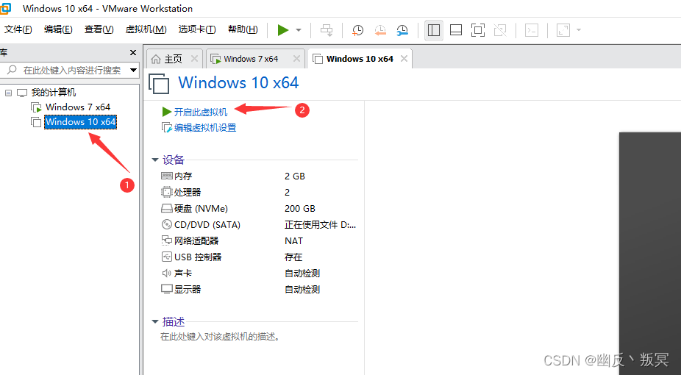Select the Windows 10 x64 tab
This screenshot has width=681, height=375.
tap(360, 59)
